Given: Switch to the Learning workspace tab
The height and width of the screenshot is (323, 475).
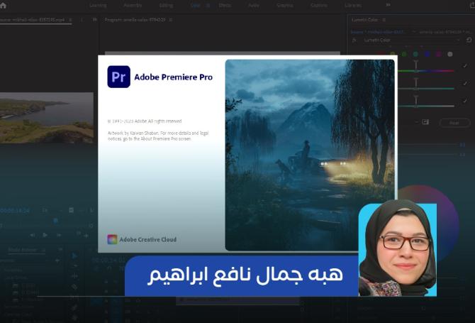Looking at the screenshot, I should pos(98,5).
